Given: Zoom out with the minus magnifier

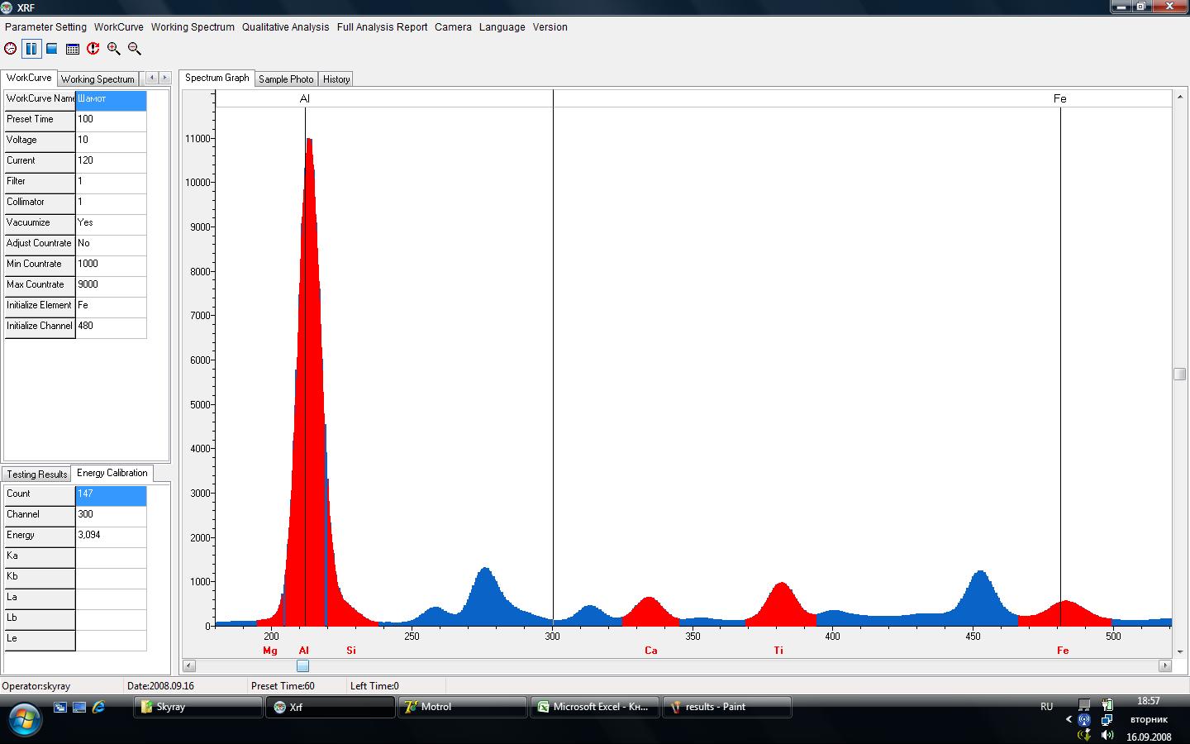Looking at the screenshot, I should (135, 49).
